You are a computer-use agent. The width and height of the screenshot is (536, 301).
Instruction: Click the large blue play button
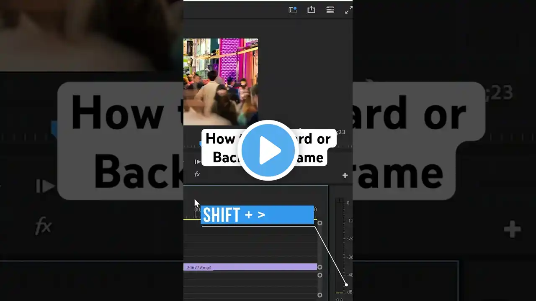268,150
